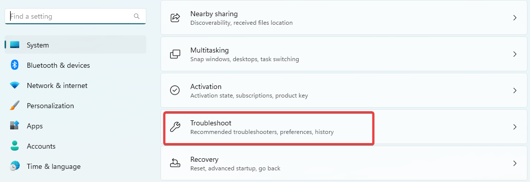Image resolution: width=530 pixels, height=182 pixels.
Task: Open Activation via its chevron arrow
Action: (515, 90)
